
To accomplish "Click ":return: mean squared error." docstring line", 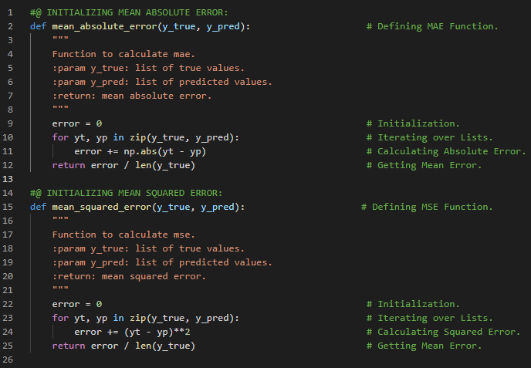I will pyautogui.click(x=129, y=276).
